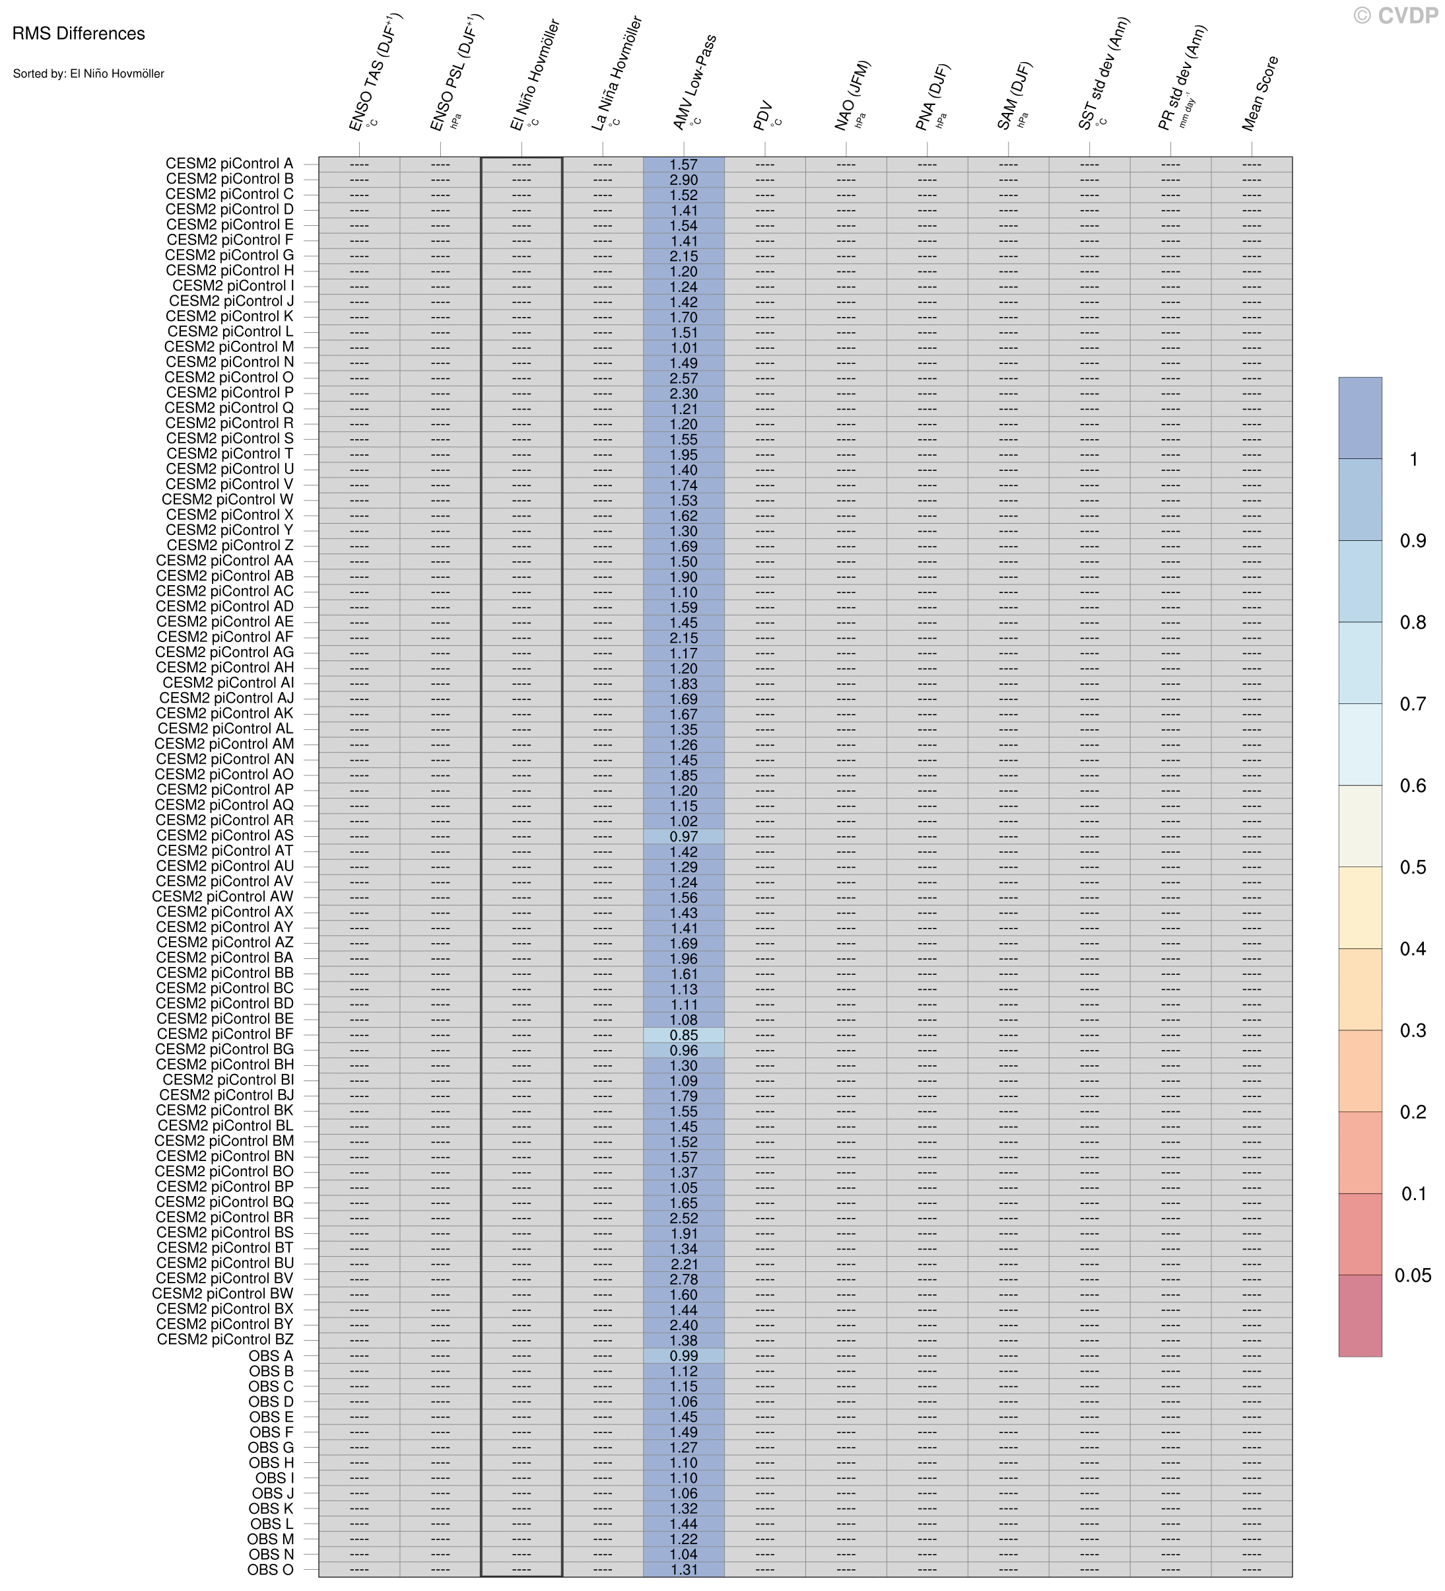Viewport: 1445px width, 1591px height.
Task: Click the CVDP copyright label
Action: (x=1395, y=16)
